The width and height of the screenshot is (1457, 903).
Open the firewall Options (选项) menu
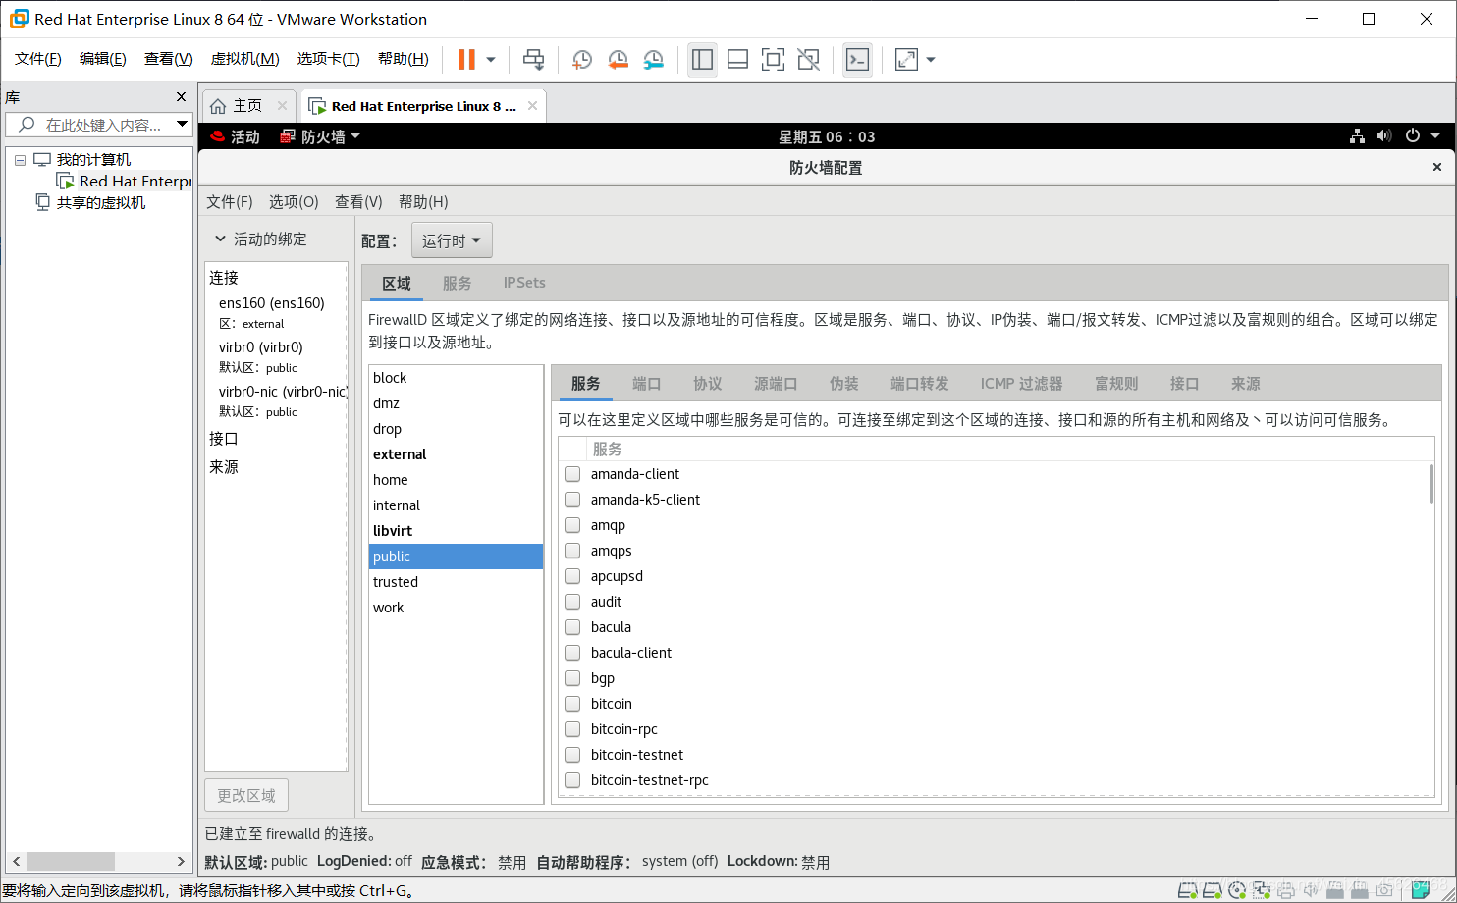coord(294,201)
